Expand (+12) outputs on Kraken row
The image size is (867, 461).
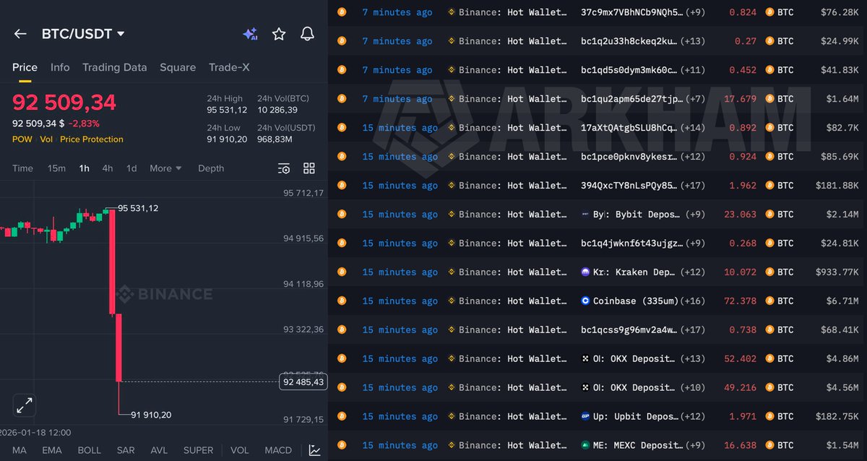[x=693, y=272]
